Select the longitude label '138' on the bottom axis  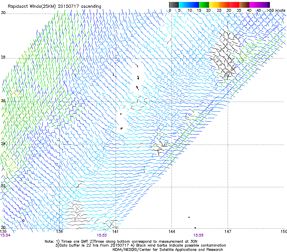click(x=59, y=232)
